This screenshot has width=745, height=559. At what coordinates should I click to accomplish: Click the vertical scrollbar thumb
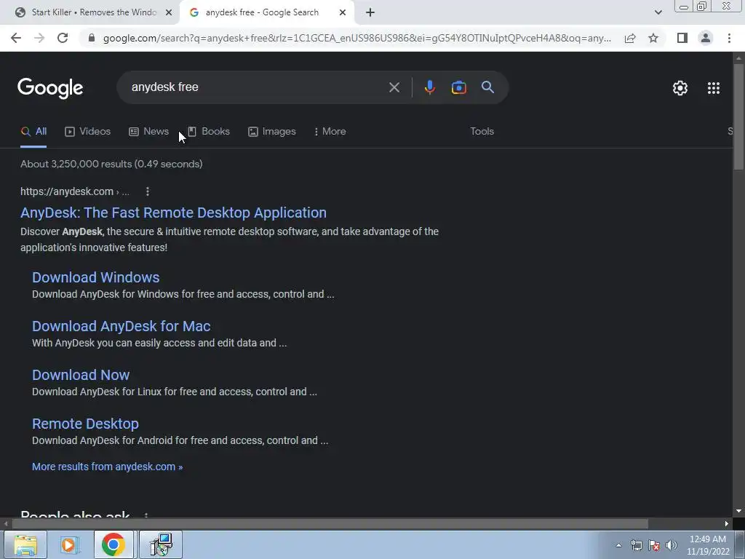coord(738,116)
